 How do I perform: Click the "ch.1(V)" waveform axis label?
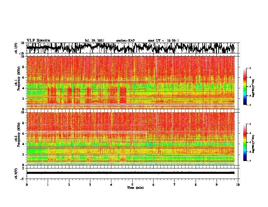pyautogui.click(x=16, y=48)
